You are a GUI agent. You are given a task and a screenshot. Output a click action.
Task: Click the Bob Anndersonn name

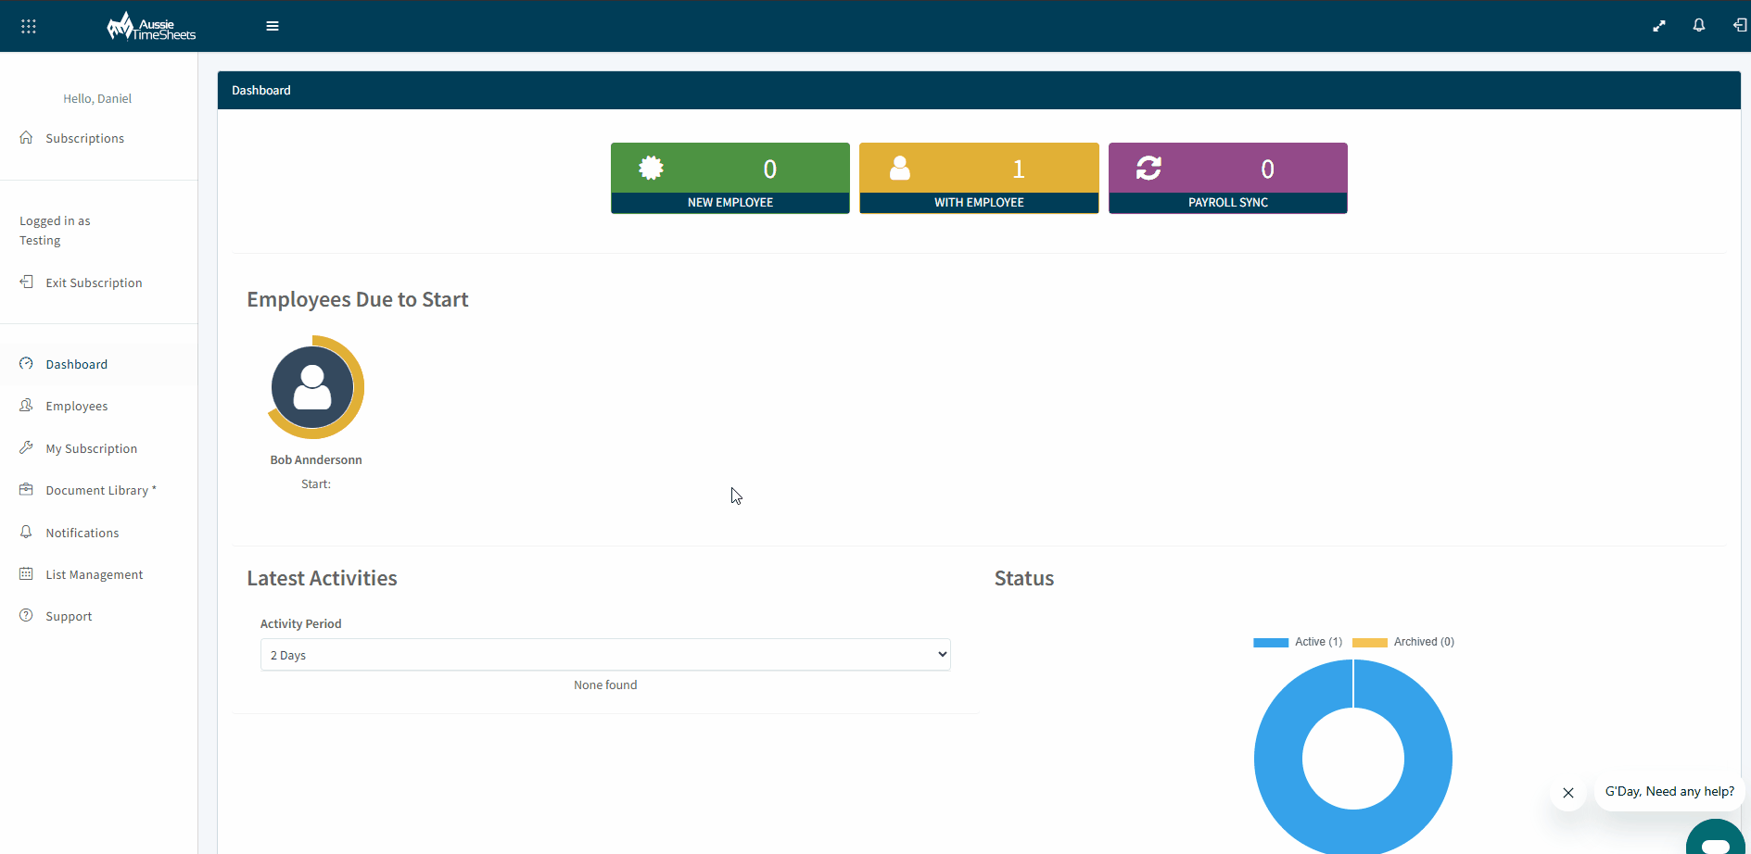click(316, 459)
